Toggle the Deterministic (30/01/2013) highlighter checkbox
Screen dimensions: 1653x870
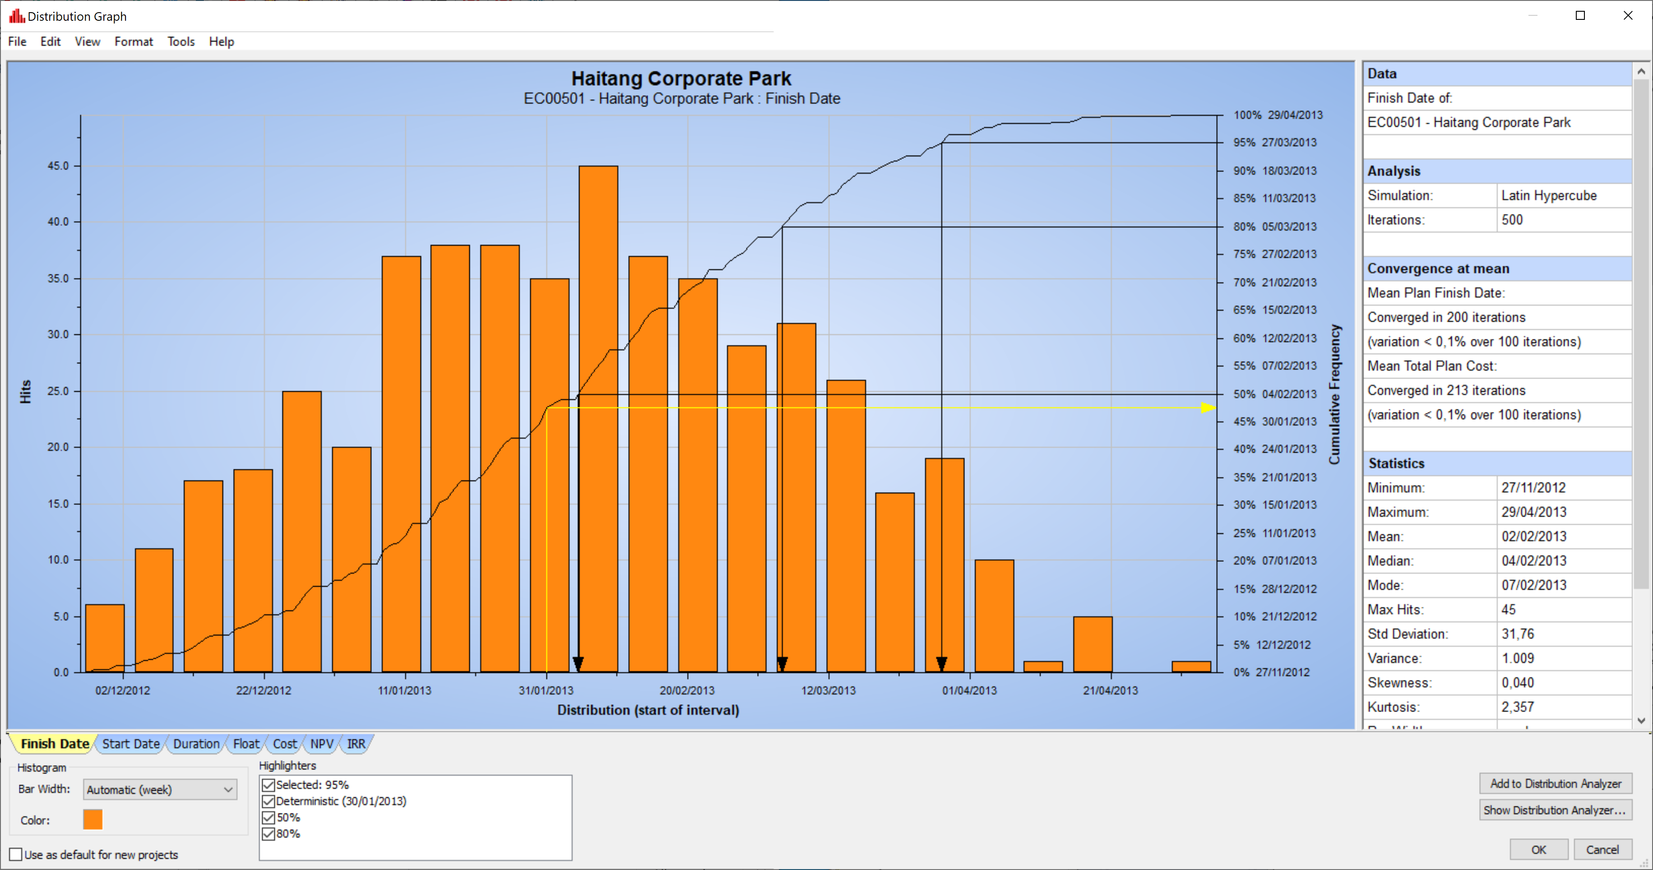point(269,801)
